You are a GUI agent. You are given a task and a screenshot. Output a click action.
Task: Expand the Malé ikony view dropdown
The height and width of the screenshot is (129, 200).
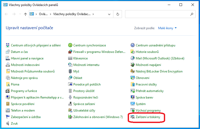pyautogui.click(x=167, y=28)
